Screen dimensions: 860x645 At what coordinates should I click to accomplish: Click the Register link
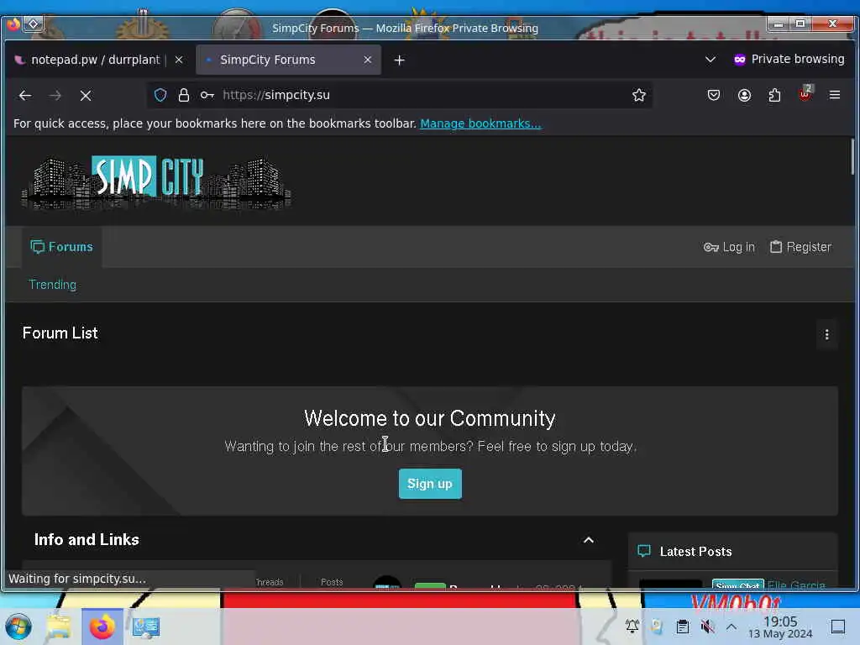click(x=800, y=248)
